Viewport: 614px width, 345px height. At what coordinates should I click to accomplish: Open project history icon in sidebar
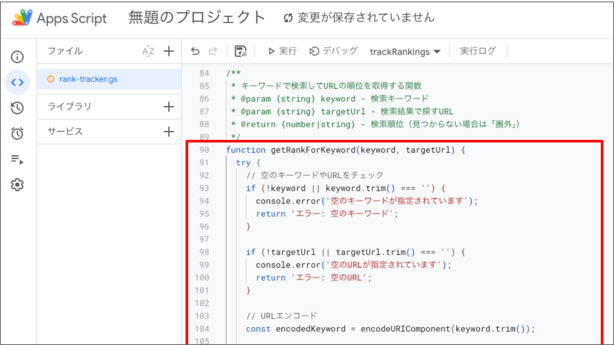[x=17, y=108]
